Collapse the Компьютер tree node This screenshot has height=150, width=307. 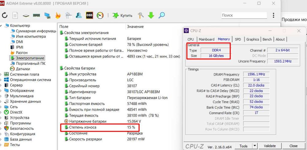(1, 26)
